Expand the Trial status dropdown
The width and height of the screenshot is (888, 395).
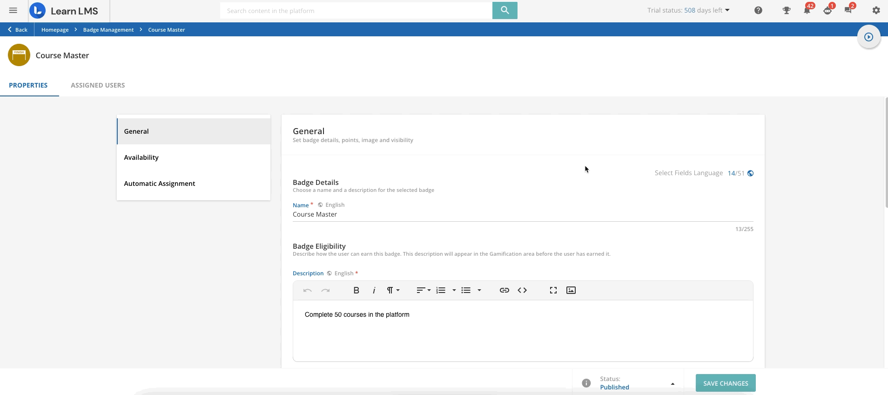tap(727, 10)
